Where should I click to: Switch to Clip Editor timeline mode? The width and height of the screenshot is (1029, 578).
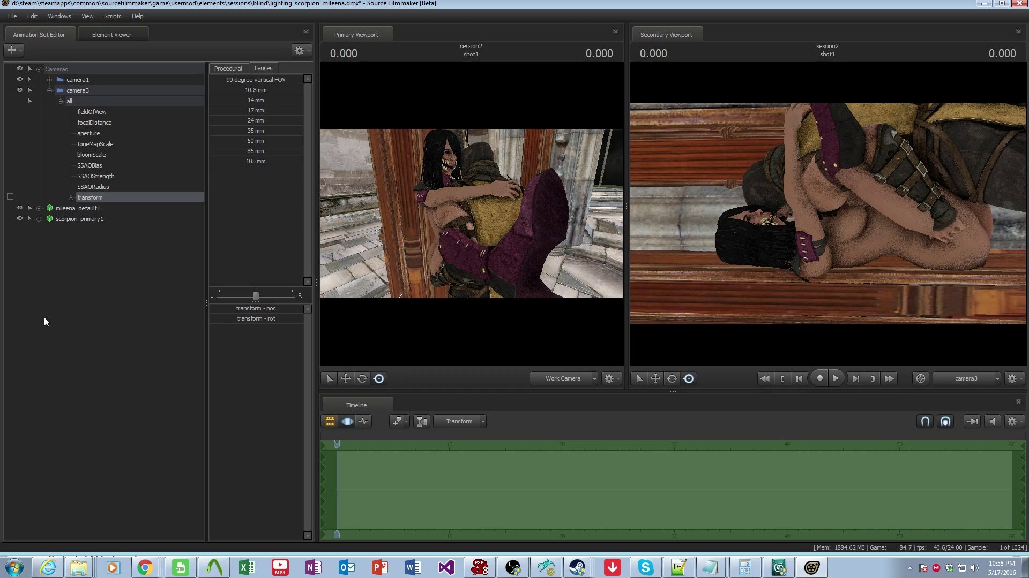point(330,422)
